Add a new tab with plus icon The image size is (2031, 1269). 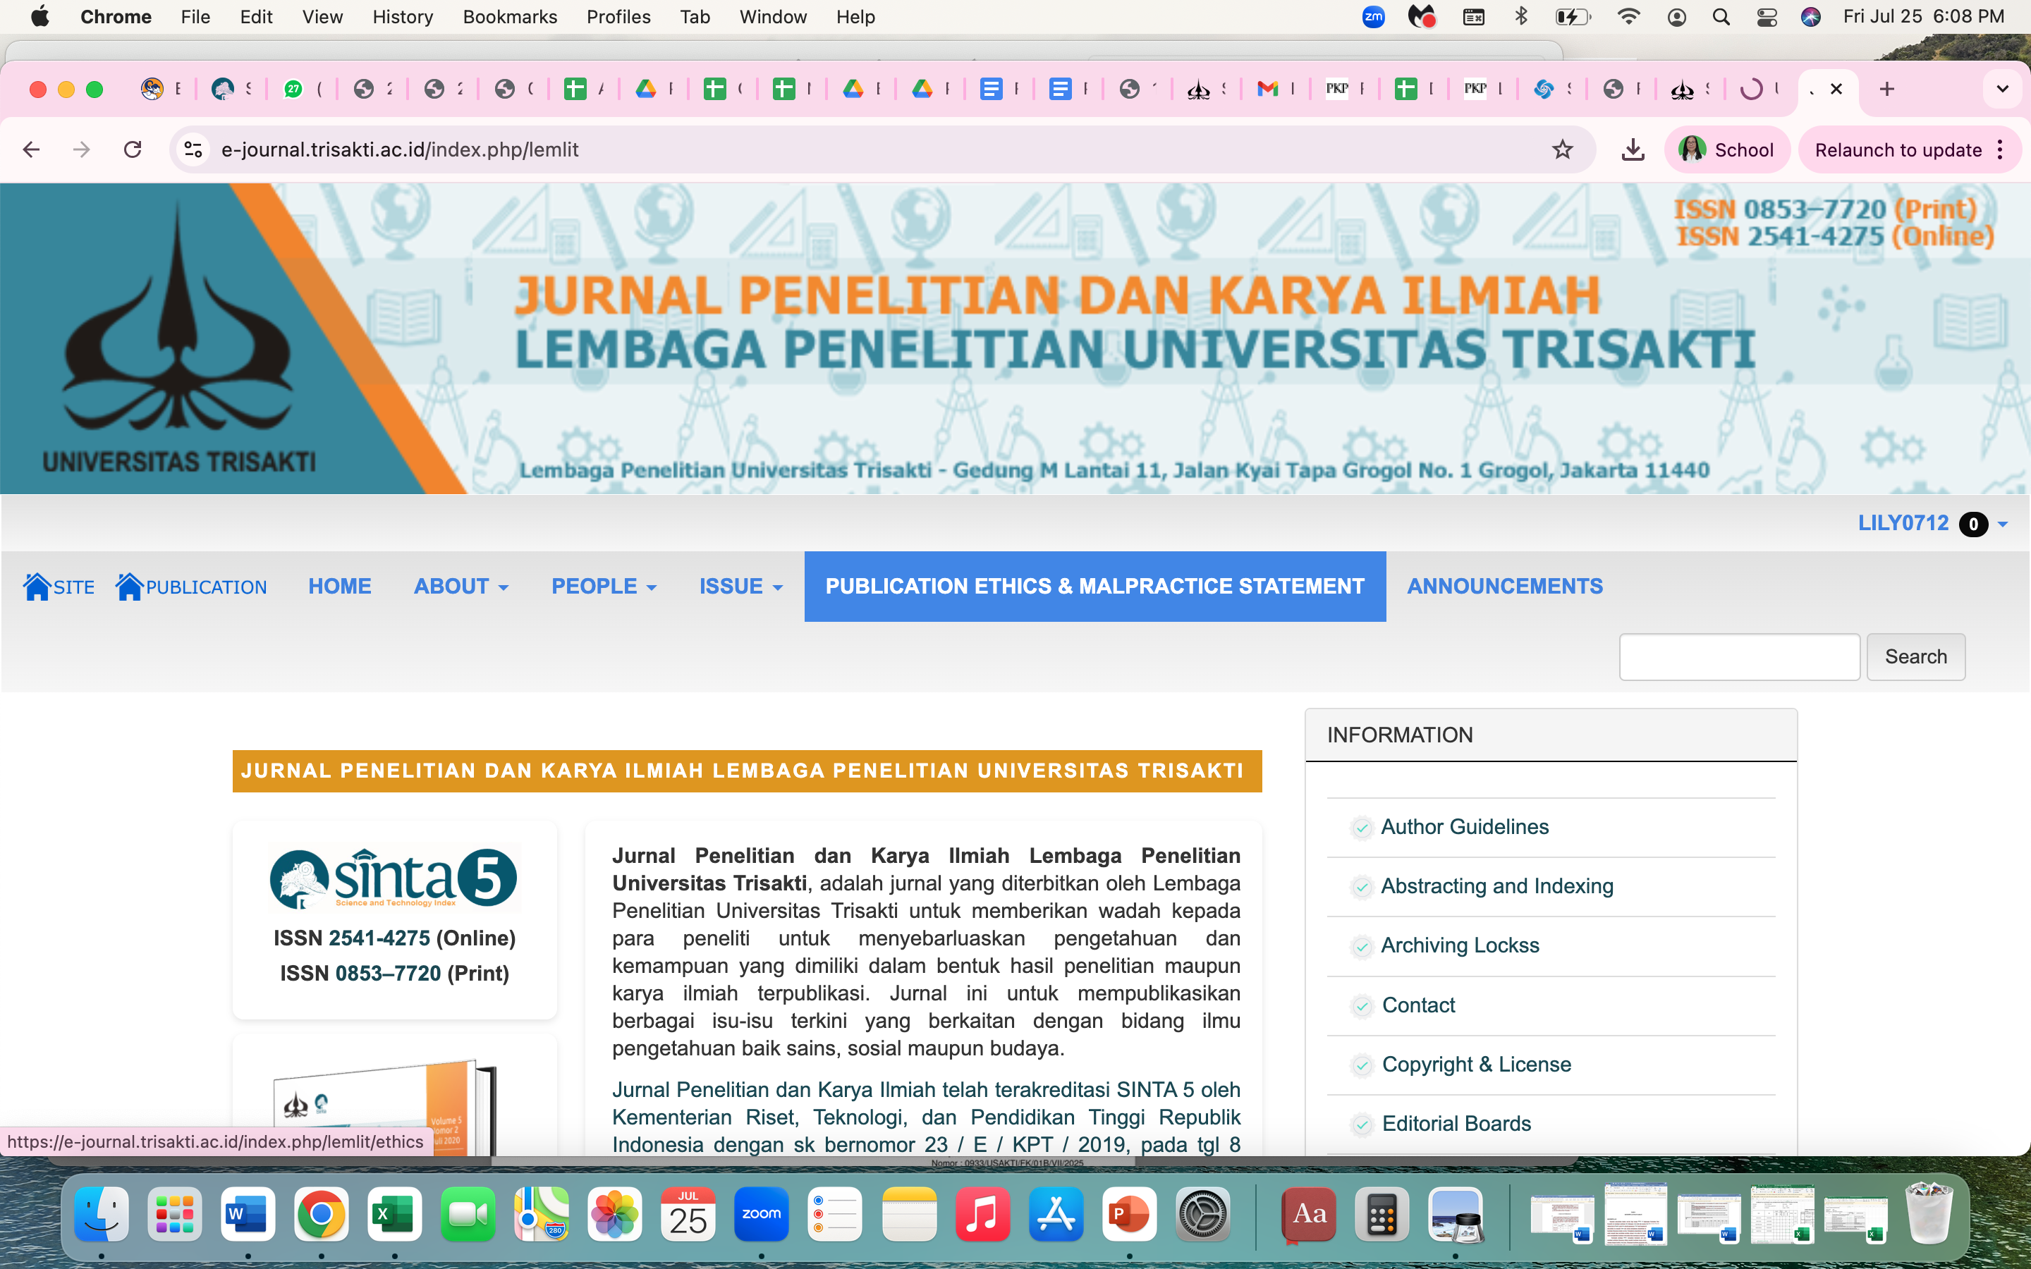tap(1886, 89)
